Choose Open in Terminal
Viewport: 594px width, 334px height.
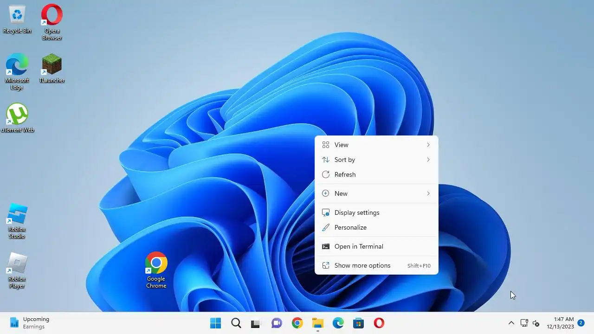click(376, 246)
